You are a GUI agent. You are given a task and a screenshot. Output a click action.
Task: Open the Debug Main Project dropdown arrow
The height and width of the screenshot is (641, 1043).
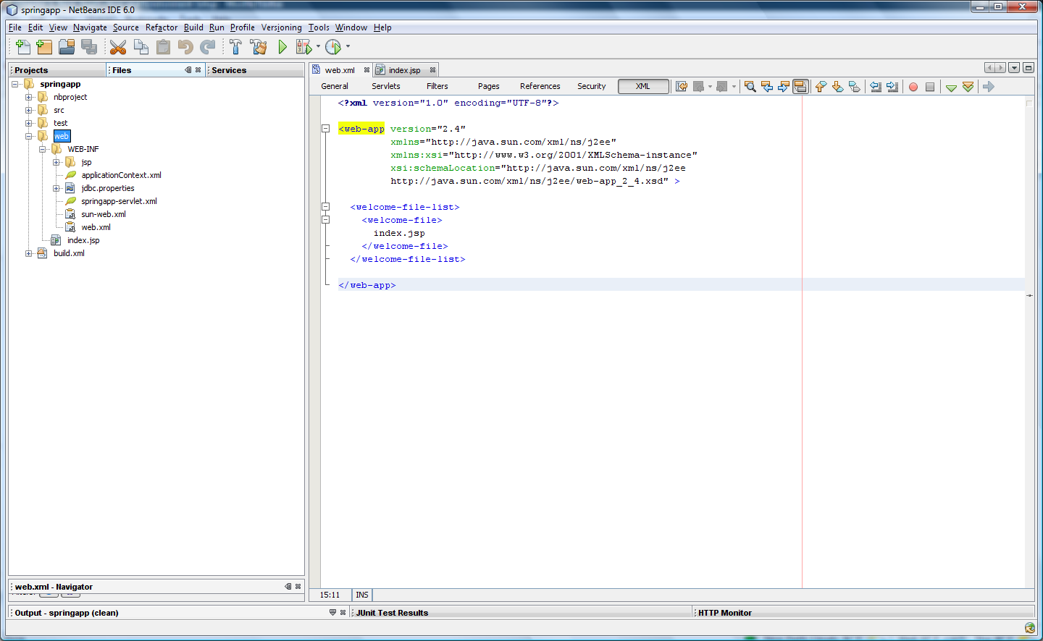(x=318, y=47)
